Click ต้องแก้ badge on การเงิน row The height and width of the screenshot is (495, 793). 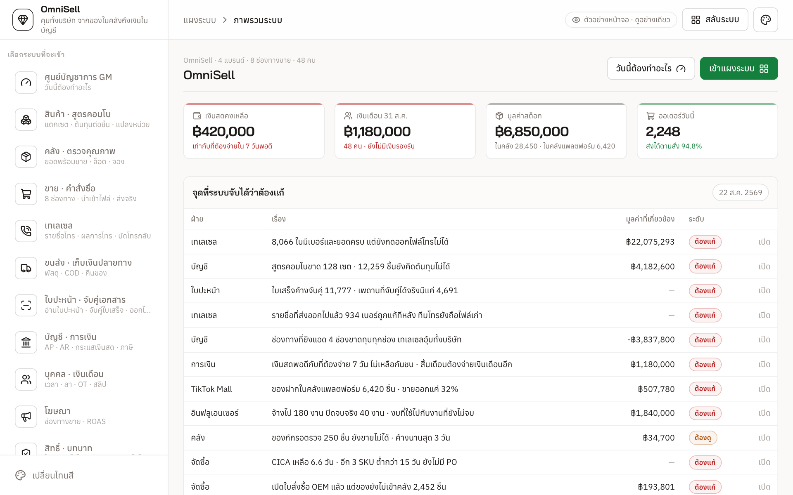pyautogui.click(x=705, y=365)
